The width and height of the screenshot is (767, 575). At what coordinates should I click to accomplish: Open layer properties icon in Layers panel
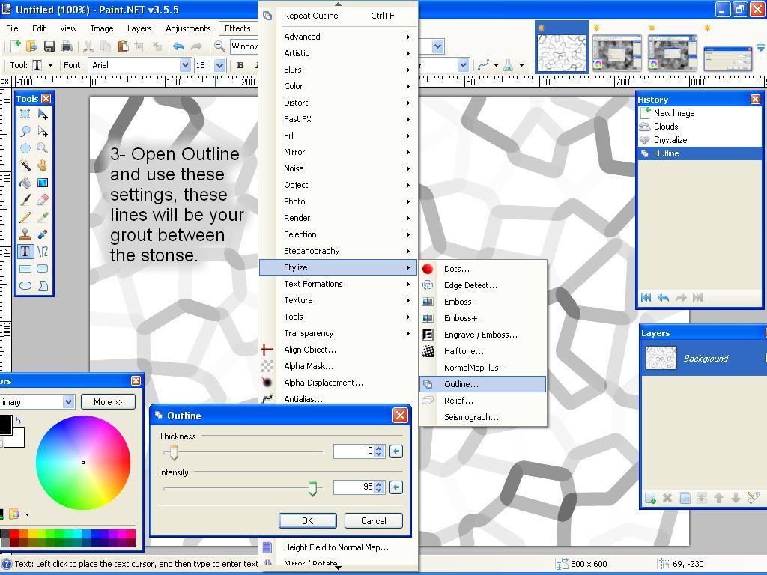click(x=754, y=498)
